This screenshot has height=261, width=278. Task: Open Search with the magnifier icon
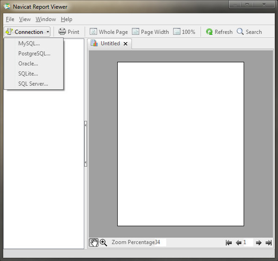click(x=240, y=32)
